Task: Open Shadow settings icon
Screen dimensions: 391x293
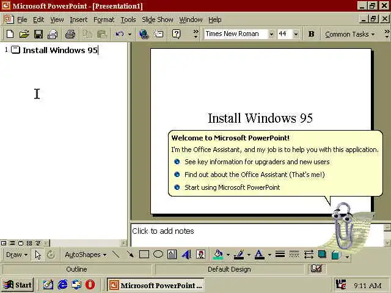Action: pyautogui.click(x=322, y=255)
